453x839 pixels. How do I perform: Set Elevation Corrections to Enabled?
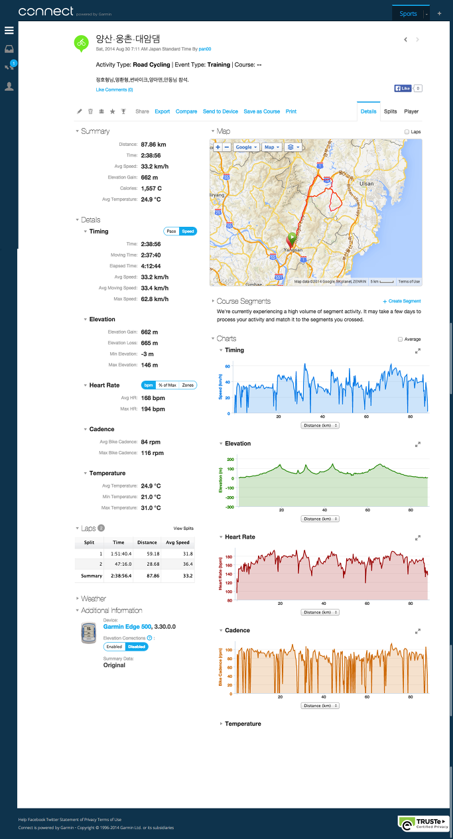click(x=114, y=647)
